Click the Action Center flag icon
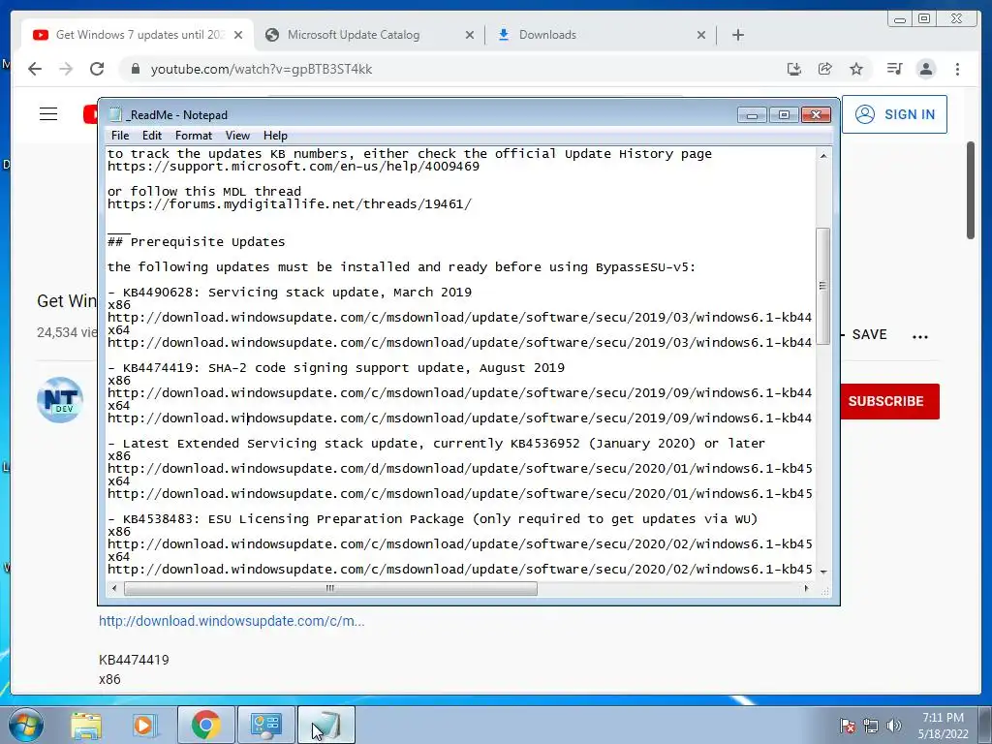This screenshot has width=992, height=744. pos(847,726)
